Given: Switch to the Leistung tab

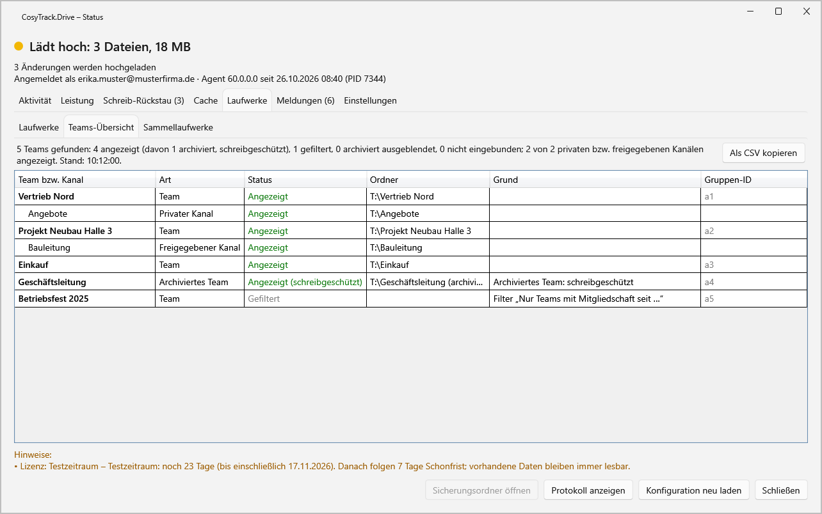Looking at the screenshot, I should pyautogui.click(x=77, y=100).
